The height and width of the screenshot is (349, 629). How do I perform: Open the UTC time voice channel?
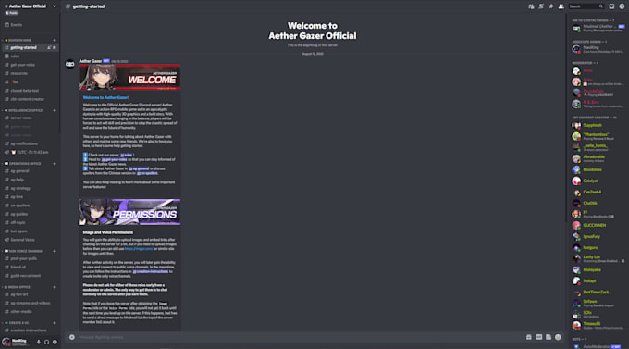(31, 152)
